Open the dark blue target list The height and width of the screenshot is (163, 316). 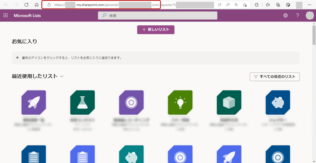278,154
